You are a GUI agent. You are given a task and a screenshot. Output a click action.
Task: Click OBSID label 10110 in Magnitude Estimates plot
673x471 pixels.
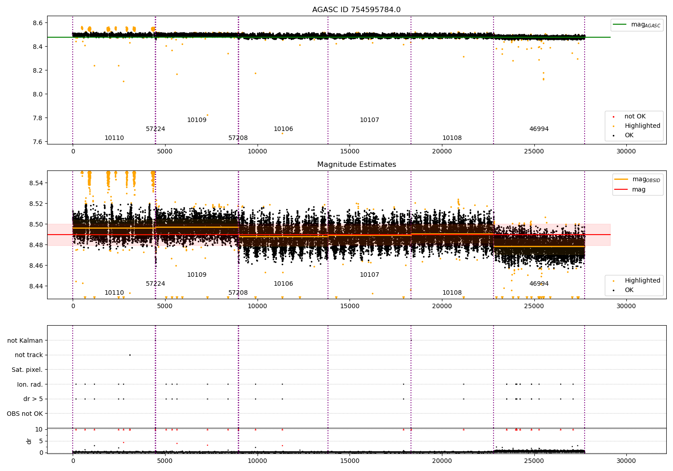point(114,292)
